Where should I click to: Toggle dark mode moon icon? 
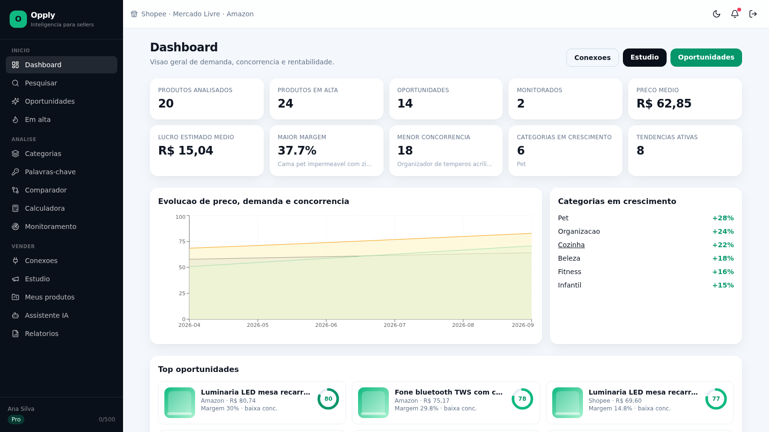pos(717,14)
